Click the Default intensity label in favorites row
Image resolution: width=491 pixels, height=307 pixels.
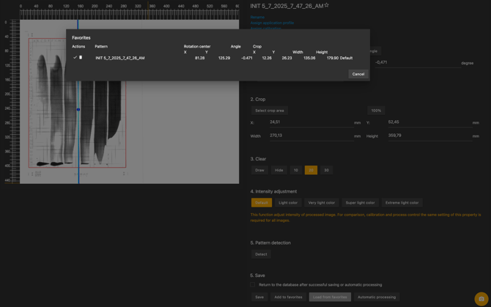tap(346, 58)
